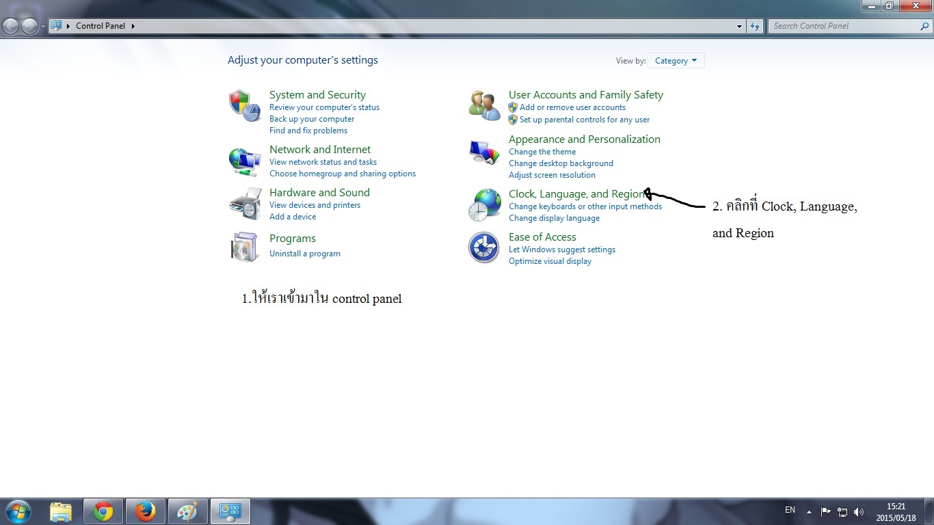Click Let Windows suggest settings
This screenshot has width=934, height=525.
coord(562,250)
